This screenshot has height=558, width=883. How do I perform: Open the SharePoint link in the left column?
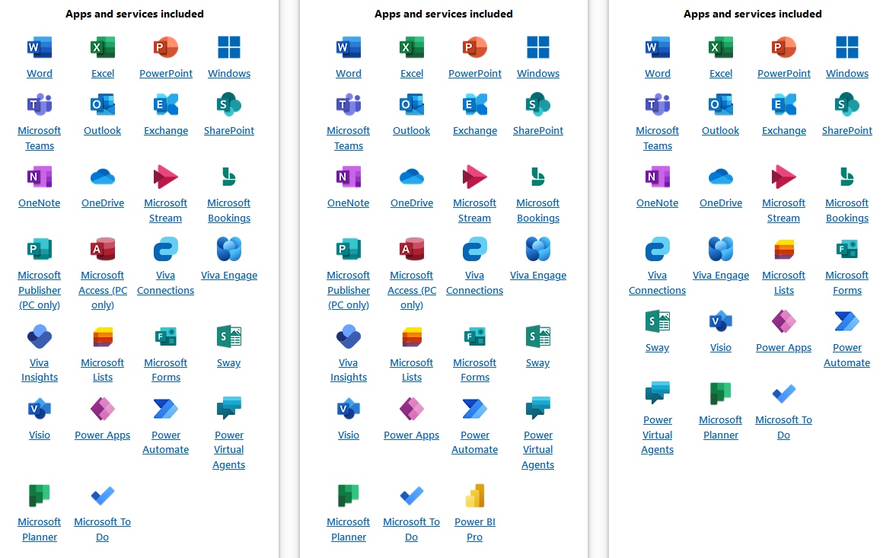pyautogui.click(x=229, y=131)
